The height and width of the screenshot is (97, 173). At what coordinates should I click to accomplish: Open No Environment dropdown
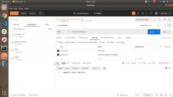(148, 20)
